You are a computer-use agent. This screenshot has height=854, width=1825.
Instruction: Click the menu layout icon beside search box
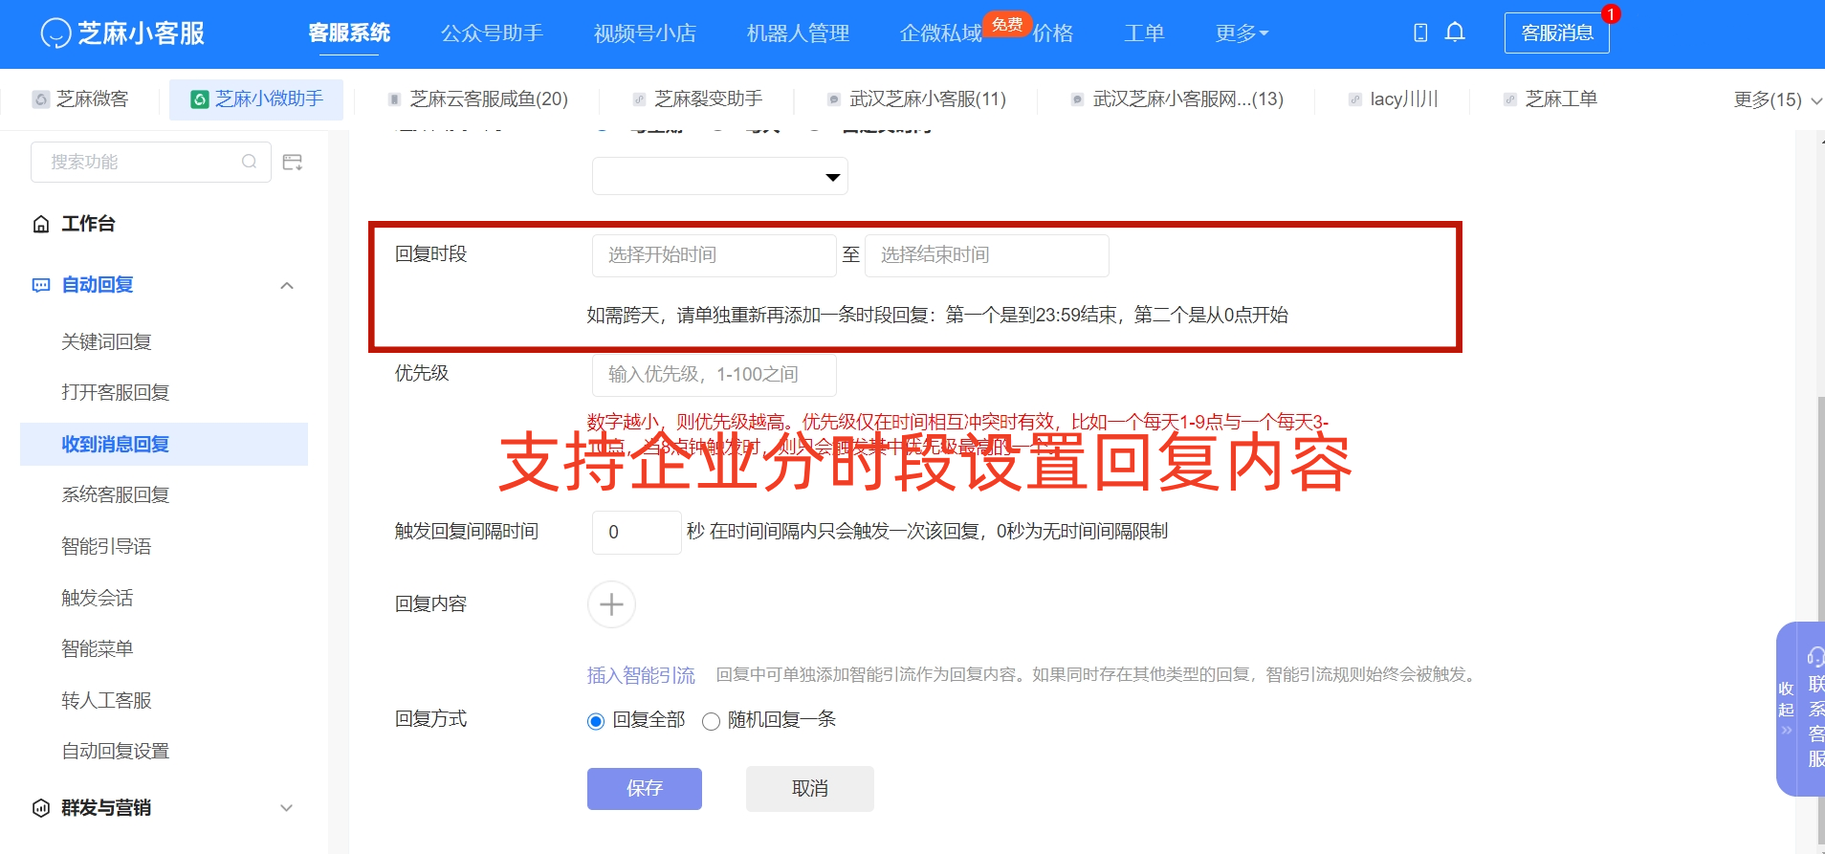click(293, 163)
